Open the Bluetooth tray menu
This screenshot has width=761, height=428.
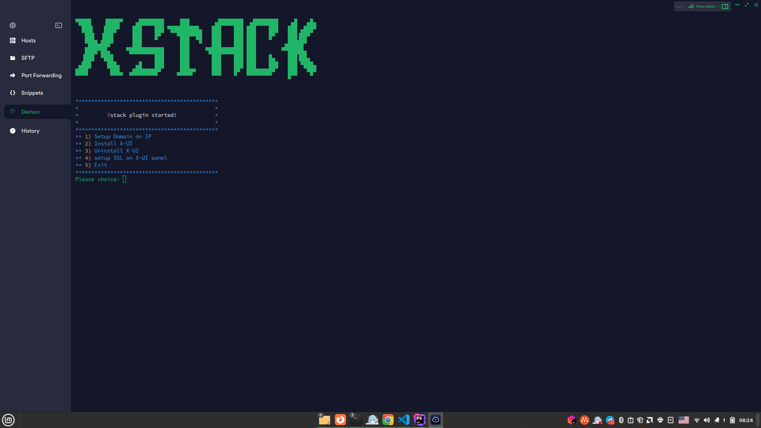click(621, 420)
